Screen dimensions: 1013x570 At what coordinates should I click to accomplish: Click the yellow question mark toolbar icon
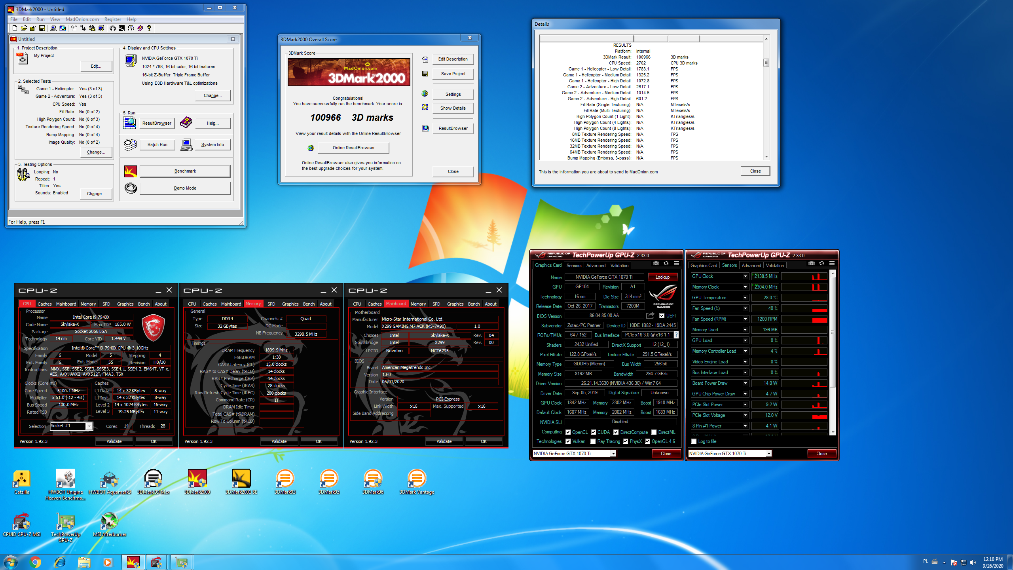pyautogui.click(x=149, y=28)
